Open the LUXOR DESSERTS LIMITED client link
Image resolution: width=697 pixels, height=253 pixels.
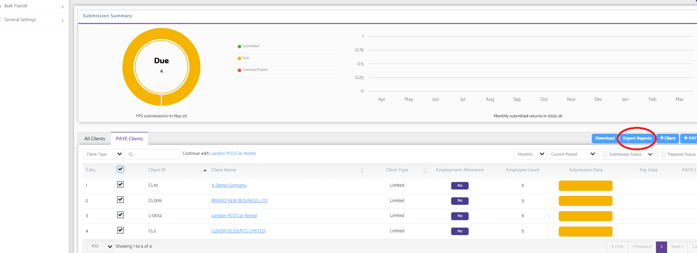click(x=238, y=231)
